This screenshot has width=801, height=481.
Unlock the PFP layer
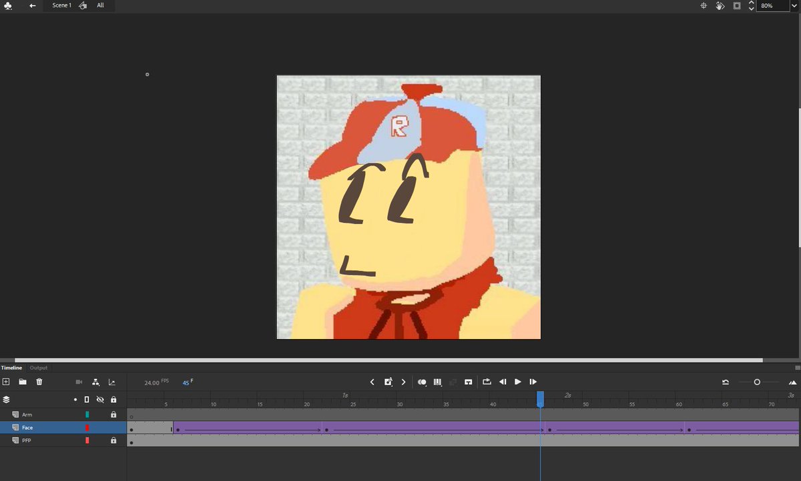[x=113, y=440]
